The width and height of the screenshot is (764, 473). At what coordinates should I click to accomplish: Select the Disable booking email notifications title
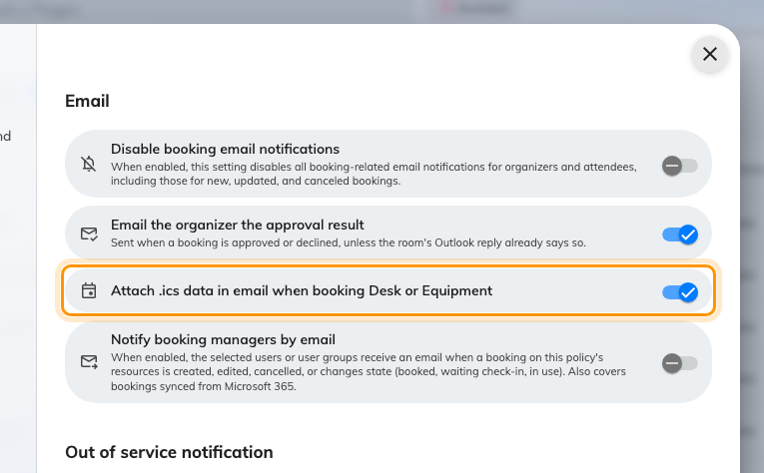click(x=225, y=149)
